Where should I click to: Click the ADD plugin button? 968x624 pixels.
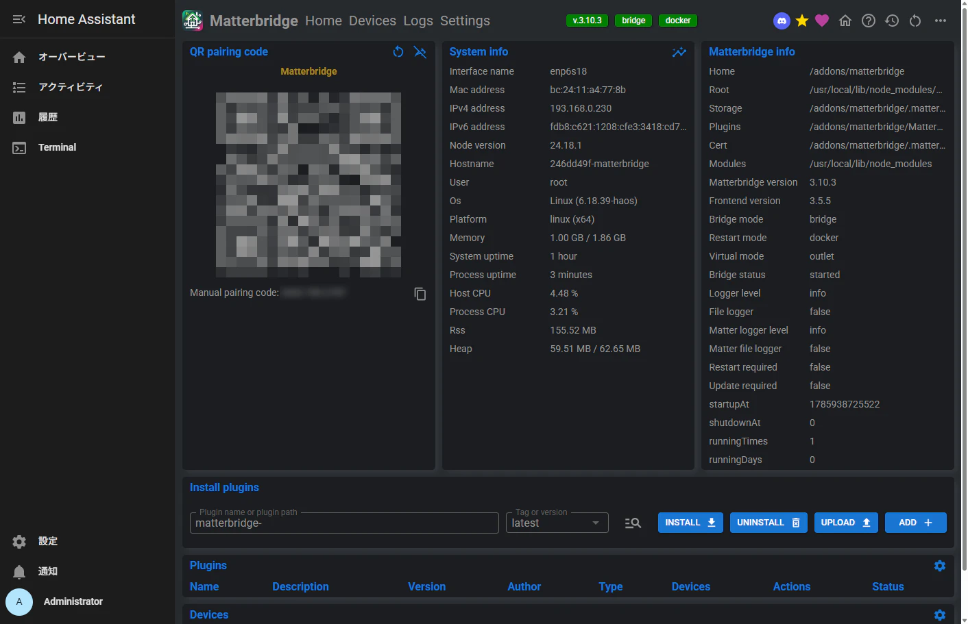[916, 523]
